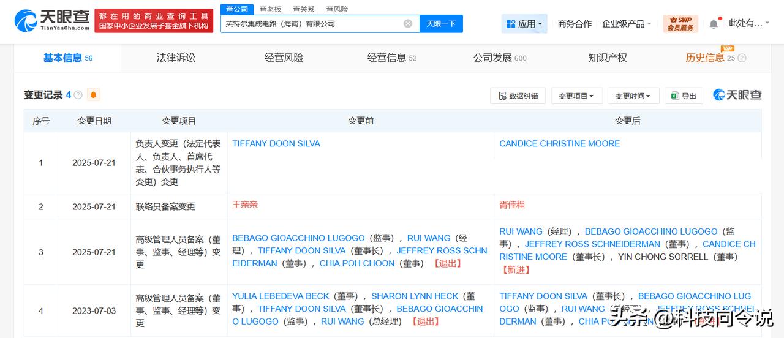Click the 商务合作 header link
Screen dimensions: 784x338
[575, 24]
